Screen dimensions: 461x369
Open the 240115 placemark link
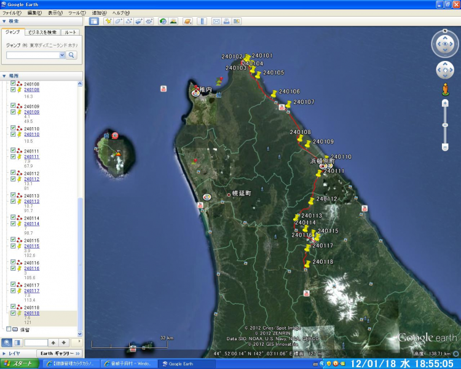click(x=32, y=246)
